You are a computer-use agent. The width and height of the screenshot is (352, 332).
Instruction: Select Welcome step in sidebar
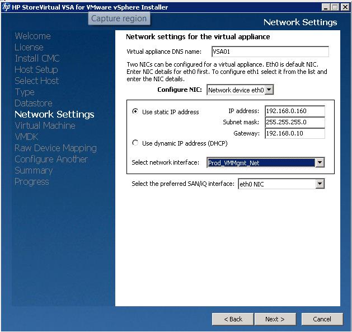click(33, 36)
